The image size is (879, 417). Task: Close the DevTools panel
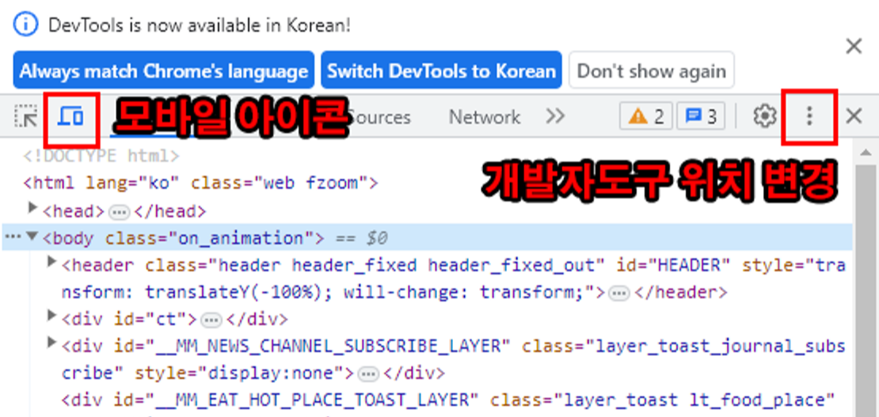[854, 116]
